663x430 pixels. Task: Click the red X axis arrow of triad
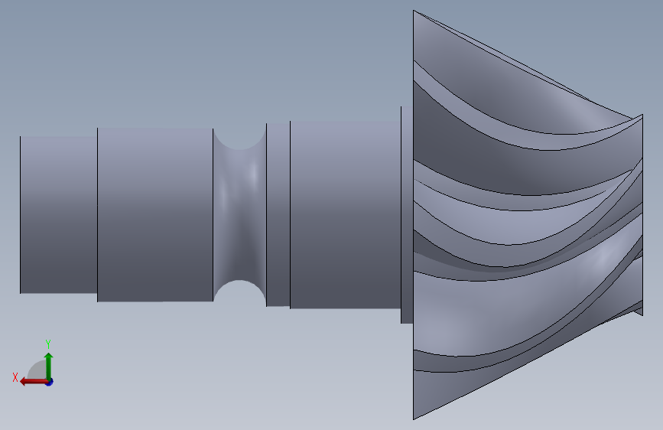pos(34,382)
